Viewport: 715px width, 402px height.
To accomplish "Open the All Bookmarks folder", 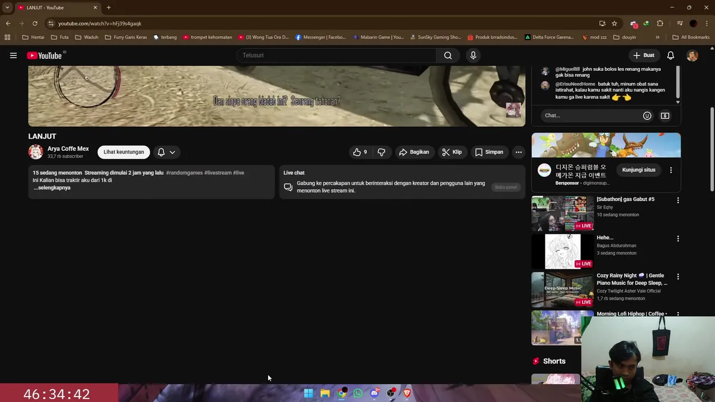I will coord(691,37).
